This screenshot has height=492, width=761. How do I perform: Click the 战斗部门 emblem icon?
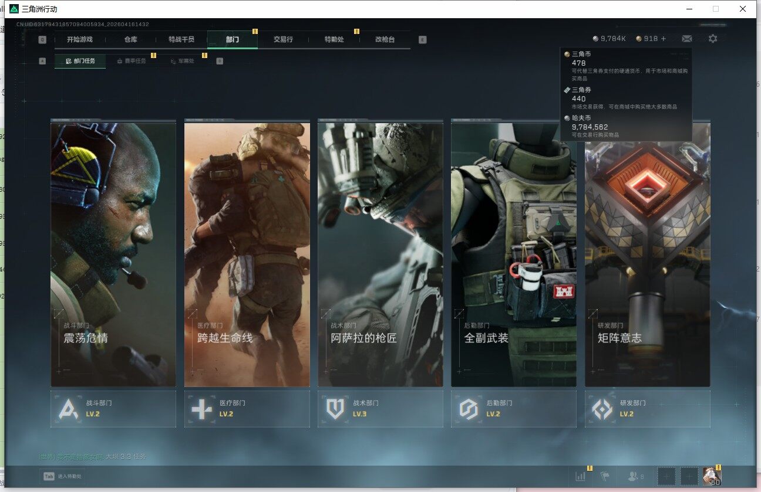point(69,409)
